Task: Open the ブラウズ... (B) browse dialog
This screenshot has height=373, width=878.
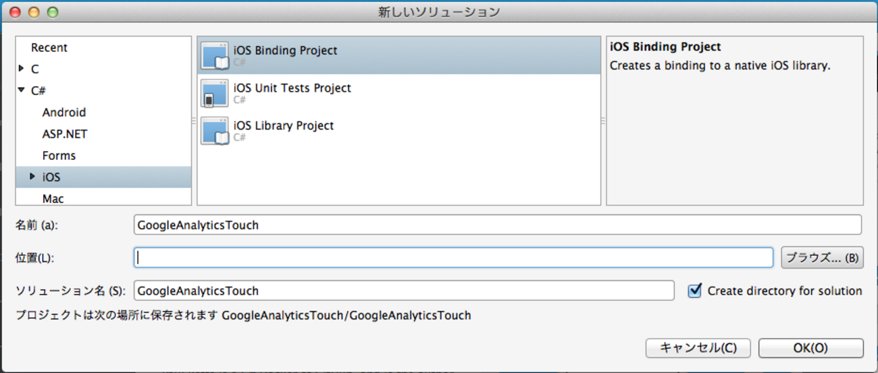Action: click(822, 257)
